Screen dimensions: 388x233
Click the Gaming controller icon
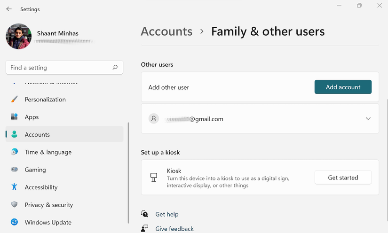click(15, 170)
